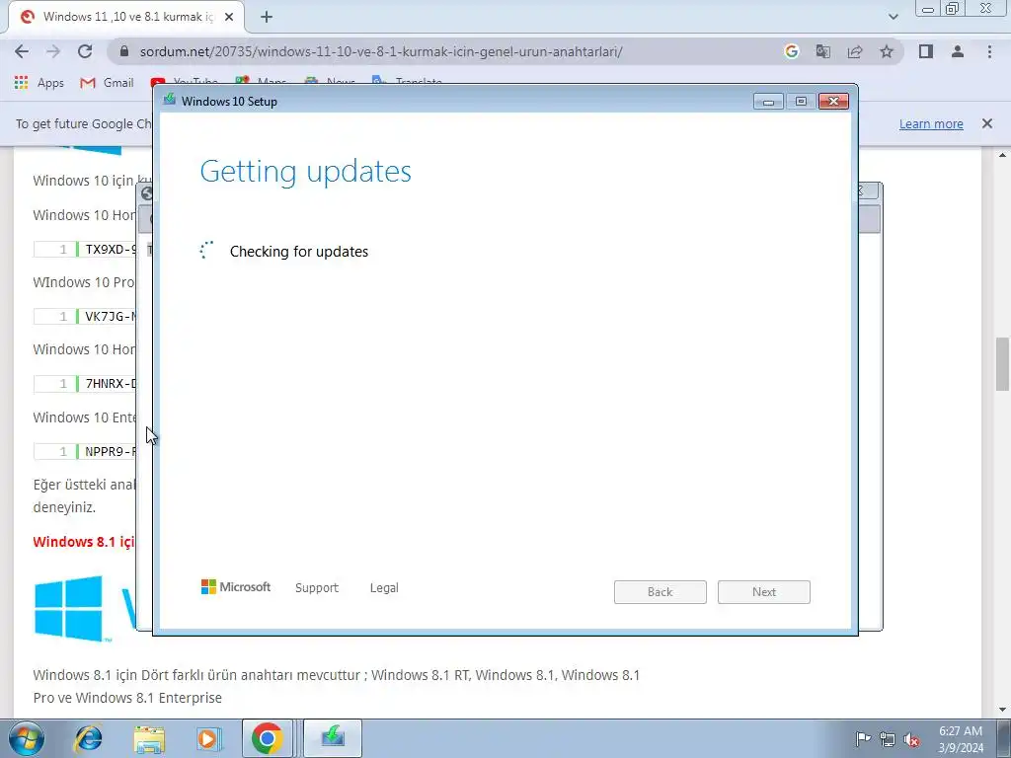The height and width of the screenshot is (758, 1011).
Task: Bookmark this page with the star
Action: pyautogui.click(x=887, y=51)
